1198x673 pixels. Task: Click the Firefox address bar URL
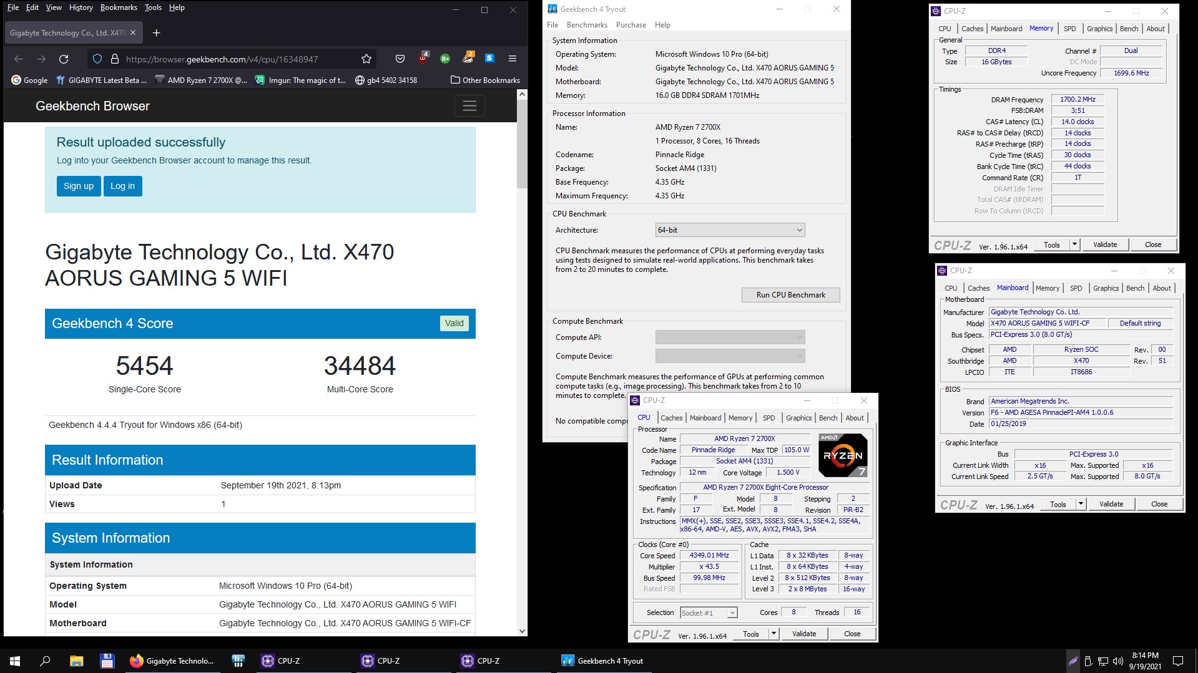pos(222,59)
